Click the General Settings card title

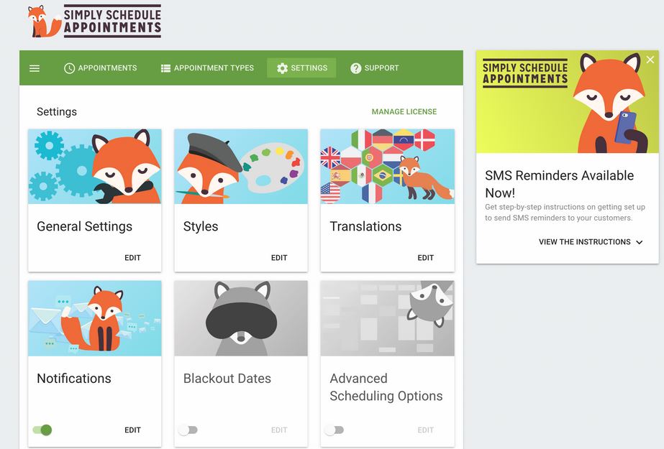[x=85, y=226]
